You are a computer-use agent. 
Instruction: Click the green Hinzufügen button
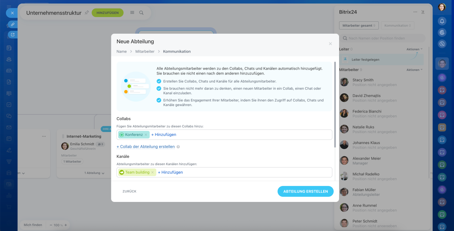tap(107, 12)
